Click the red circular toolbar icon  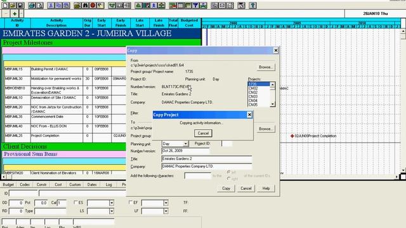pos(93,5)
